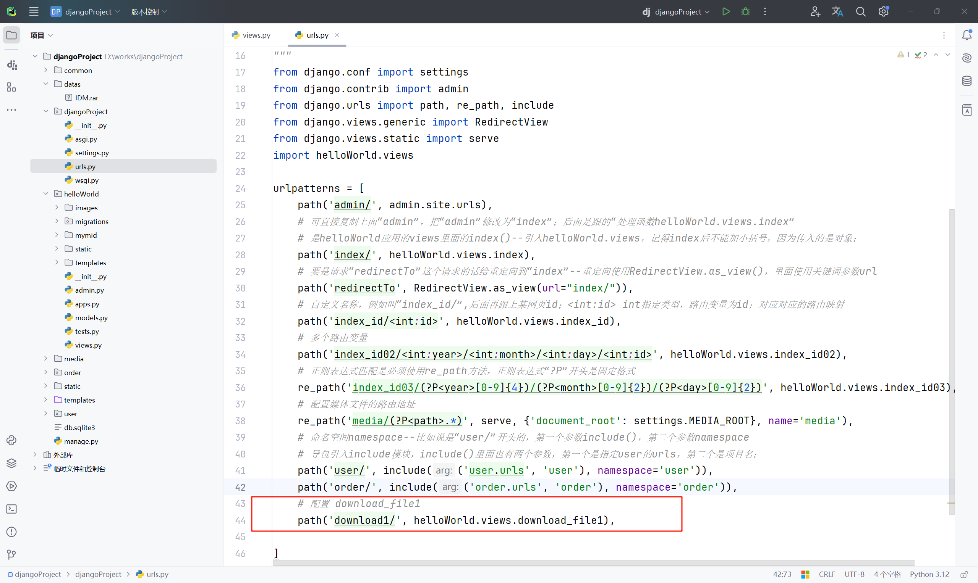Open the 版本控制 version control dropdown

coord(149,12)
